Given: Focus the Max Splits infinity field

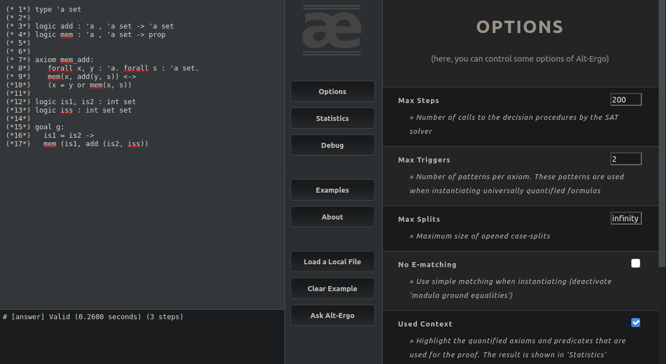Looking at the screenshot, I should [626, 218].
